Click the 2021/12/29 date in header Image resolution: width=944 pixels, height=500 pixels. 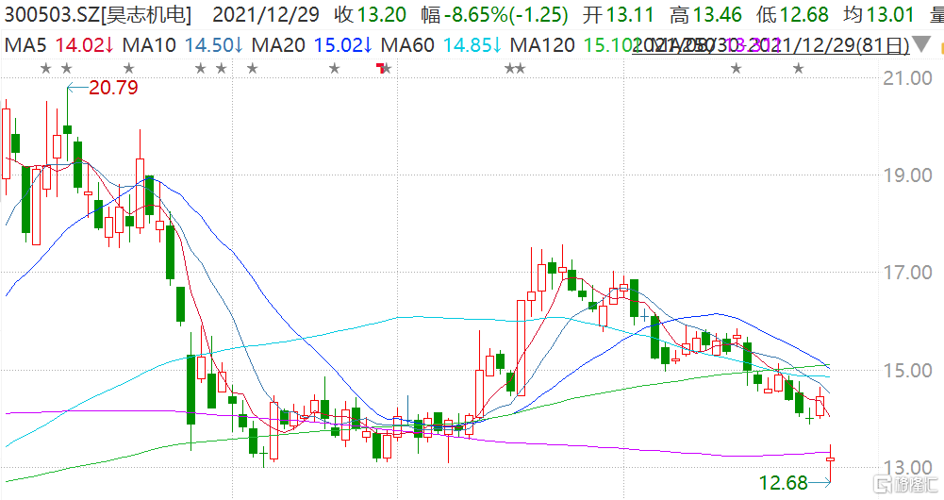pyautogui.click(x=266, y=14)
